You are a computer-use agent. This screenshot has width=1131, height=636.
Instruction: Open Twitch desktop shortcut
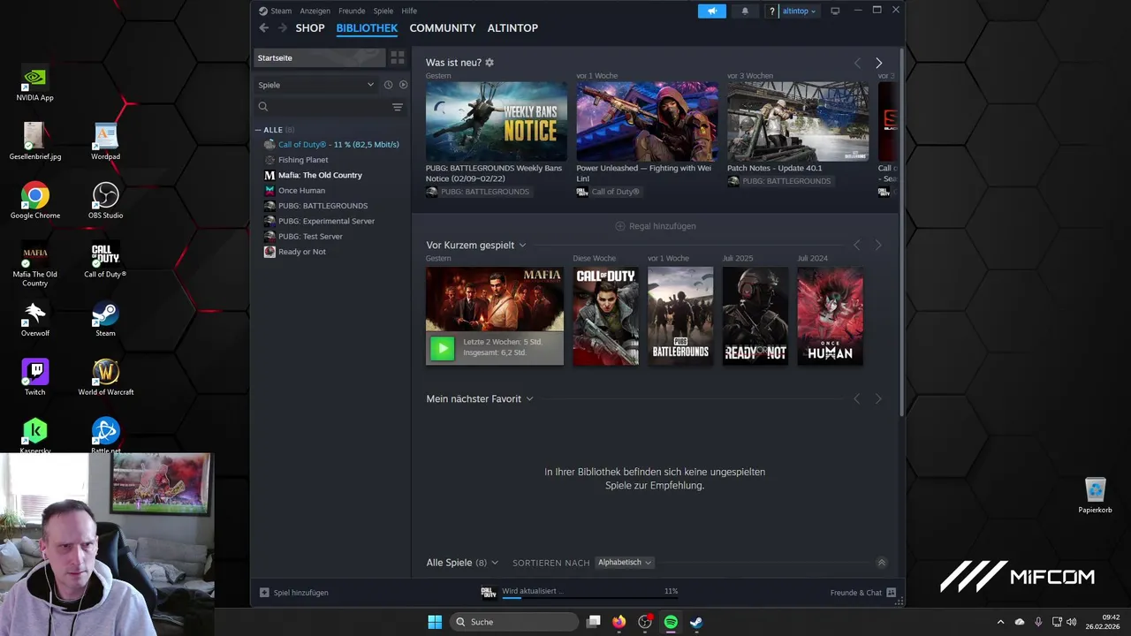click(34, 377)
